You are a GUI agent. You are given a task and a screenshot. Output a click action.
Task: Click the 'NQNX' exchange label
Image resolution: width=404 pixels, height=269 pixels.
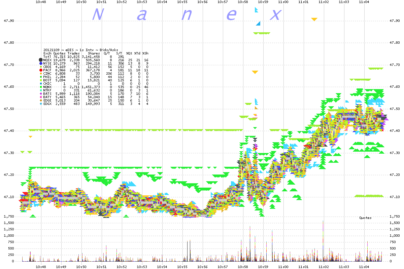47,87
